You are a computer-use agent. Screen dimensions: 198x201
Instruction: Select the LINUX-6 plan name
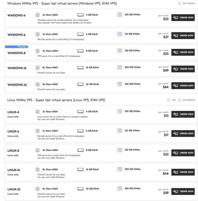[14, 131]
